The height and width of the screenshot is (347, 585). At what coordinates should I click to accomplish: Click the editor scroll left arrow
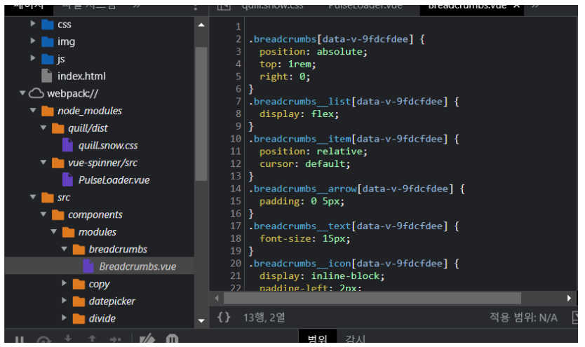[x=216, y=298]
